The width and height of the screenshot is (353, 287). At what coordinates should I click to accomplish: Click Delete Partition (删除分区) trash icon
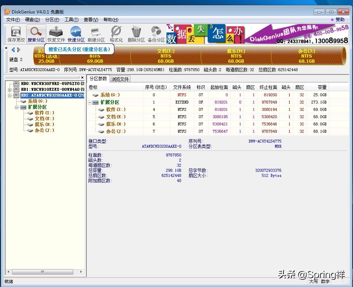coord(136,34)
